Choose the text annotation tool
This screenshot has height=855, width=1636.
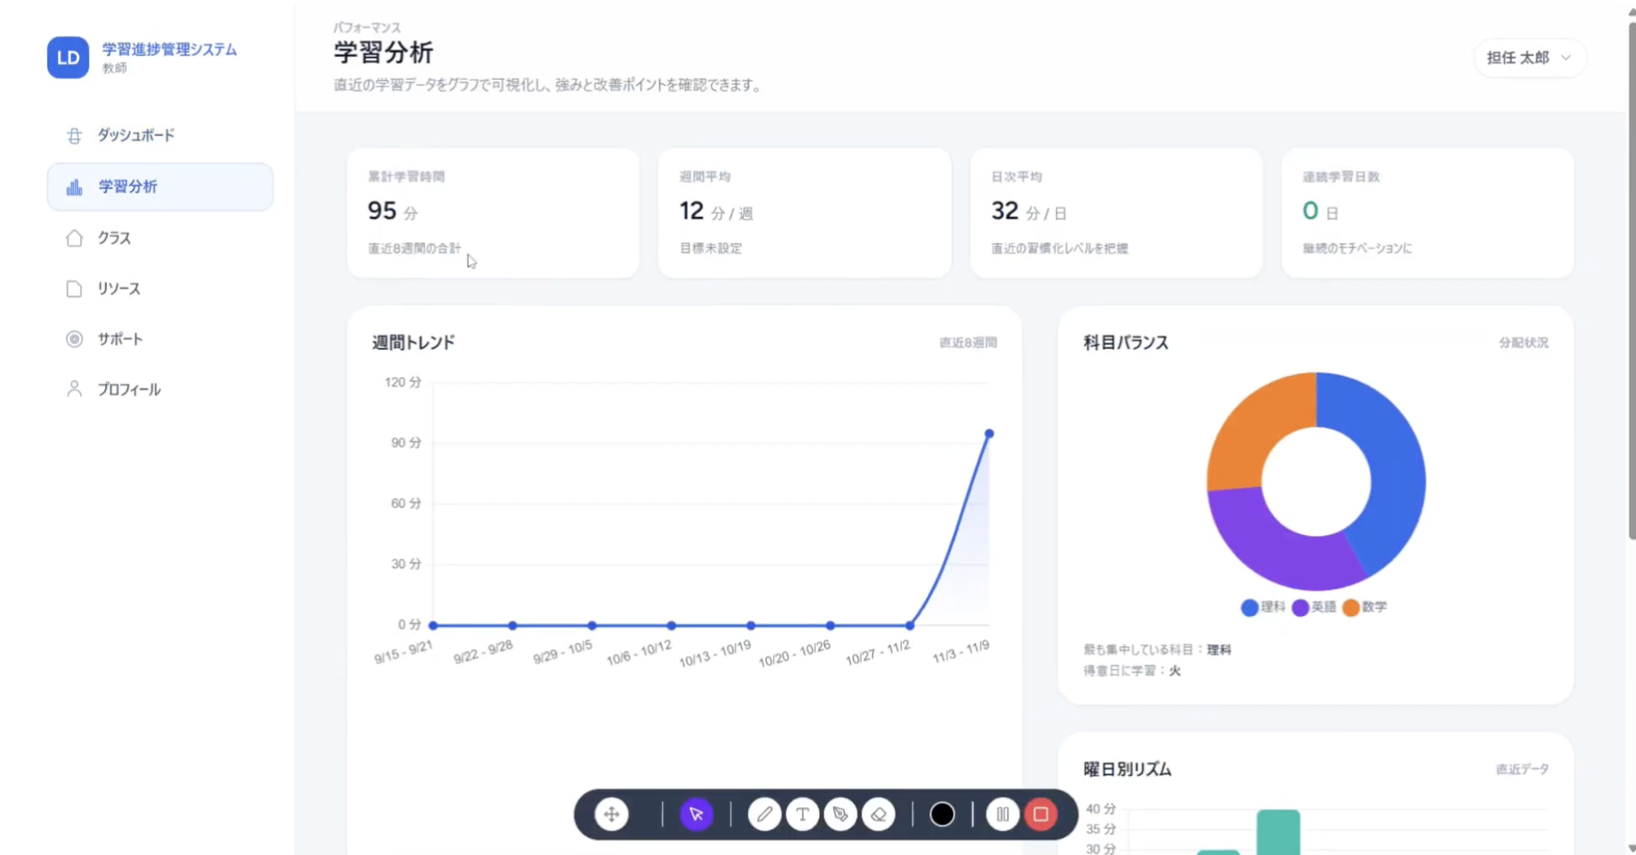(803, 814)
